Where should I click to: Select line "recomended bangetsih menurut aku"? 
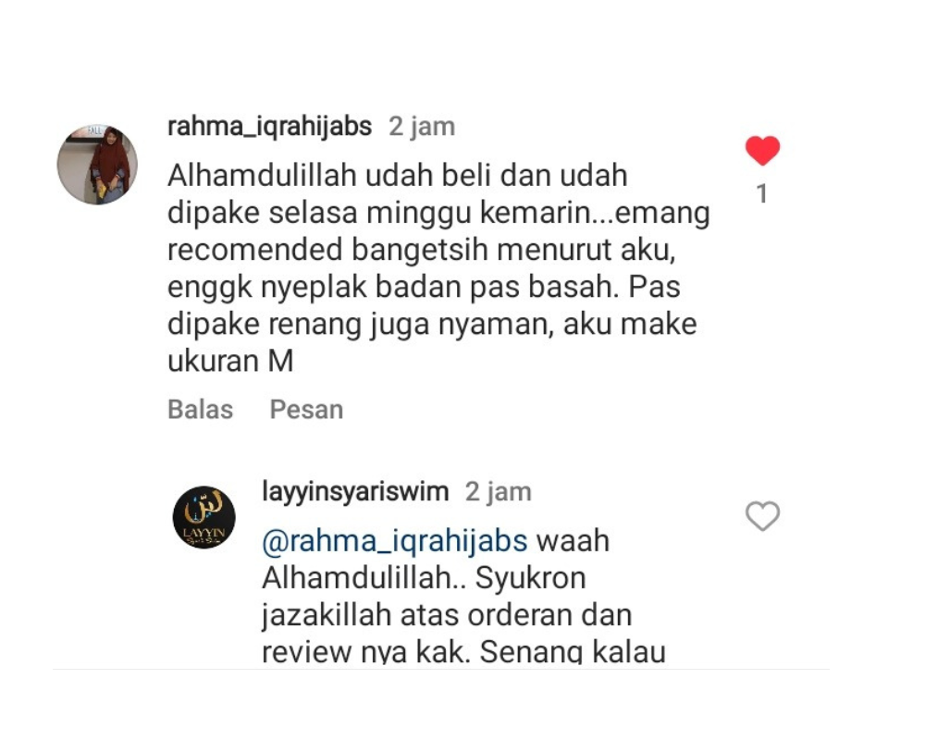click(421, 250)
